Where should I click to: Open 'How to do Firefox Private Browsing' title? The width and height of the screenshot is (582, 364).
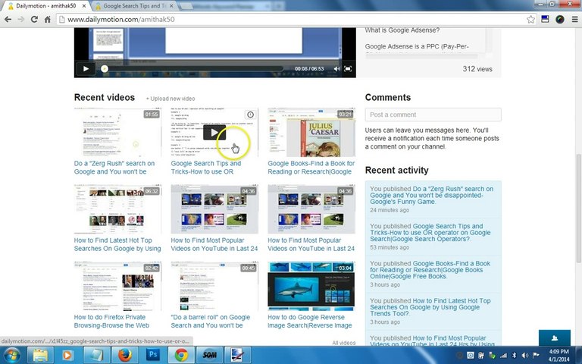[x=111, y=322]
